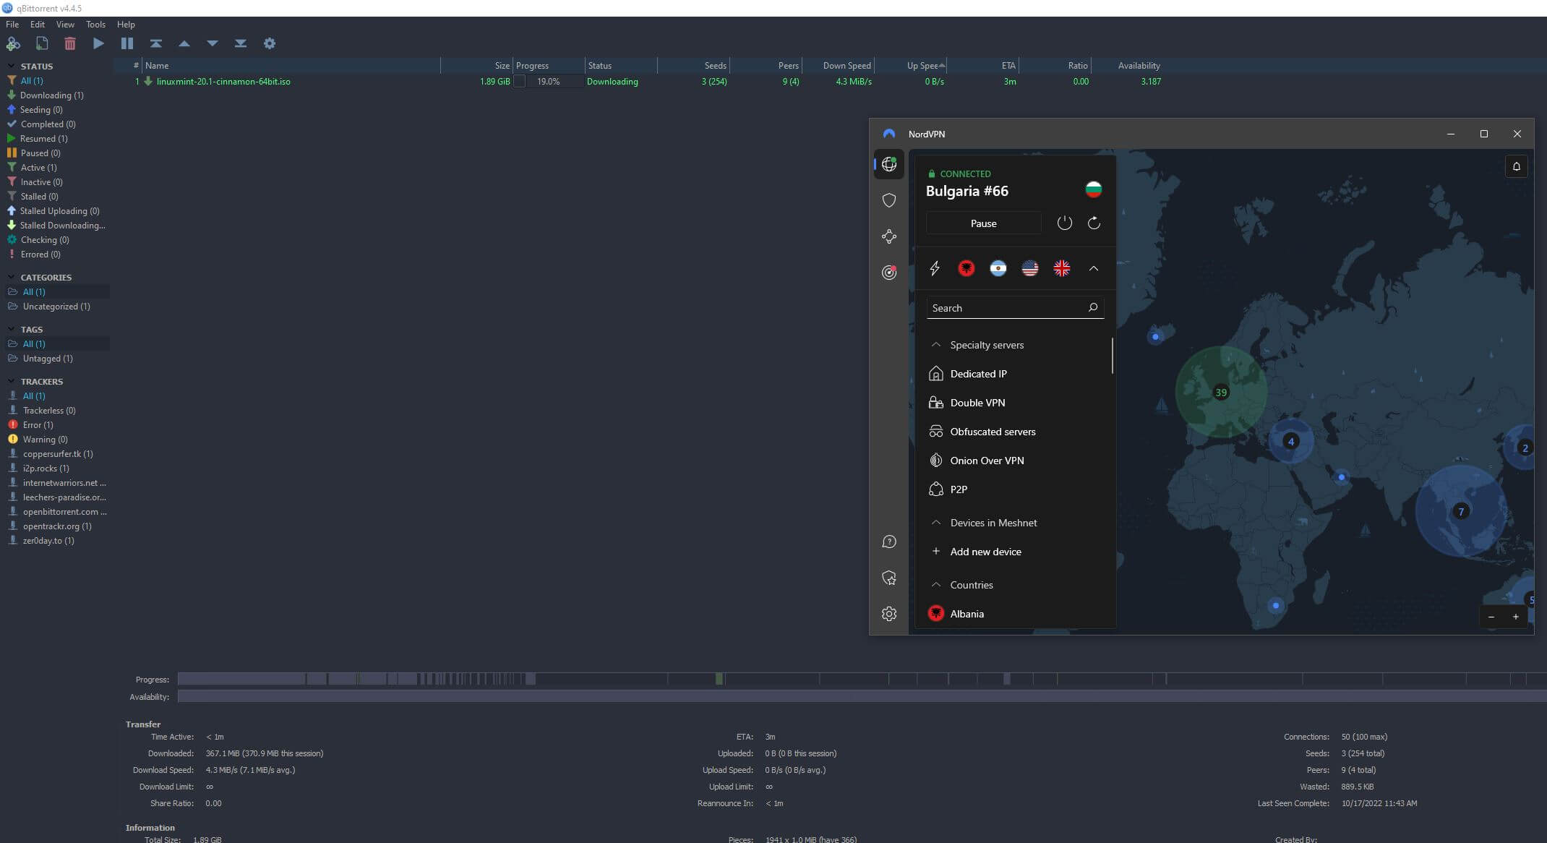Open the File menu

[12, 25]
